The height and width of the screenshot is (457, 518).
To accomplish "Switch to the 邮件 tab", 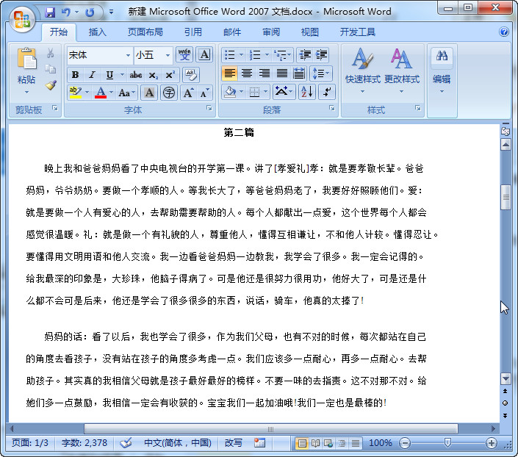I will [232, 32].
